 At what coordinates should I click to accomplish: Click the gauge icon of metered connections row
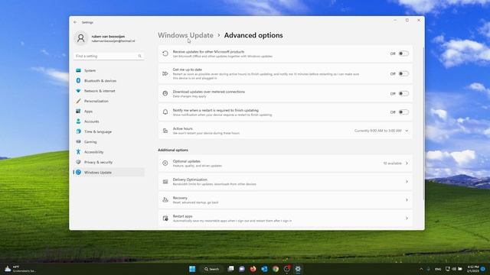click(x=165, y=93)
